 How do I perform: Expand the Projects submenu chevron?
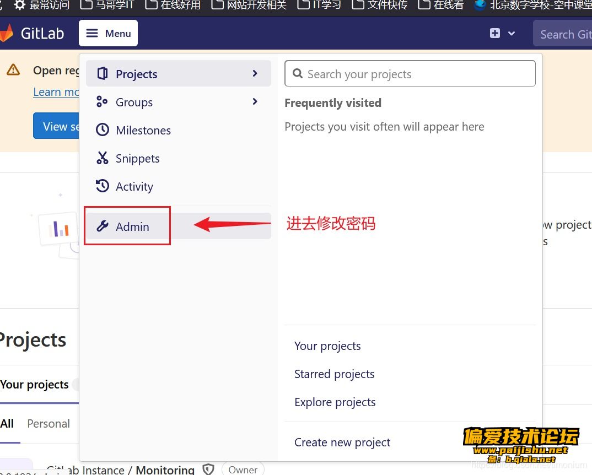(x=255, y=73)
